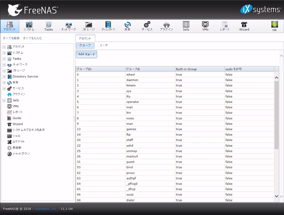Open システムのプロセスを表示 in the sidebar
284x215 pixels.
[26, 130]
